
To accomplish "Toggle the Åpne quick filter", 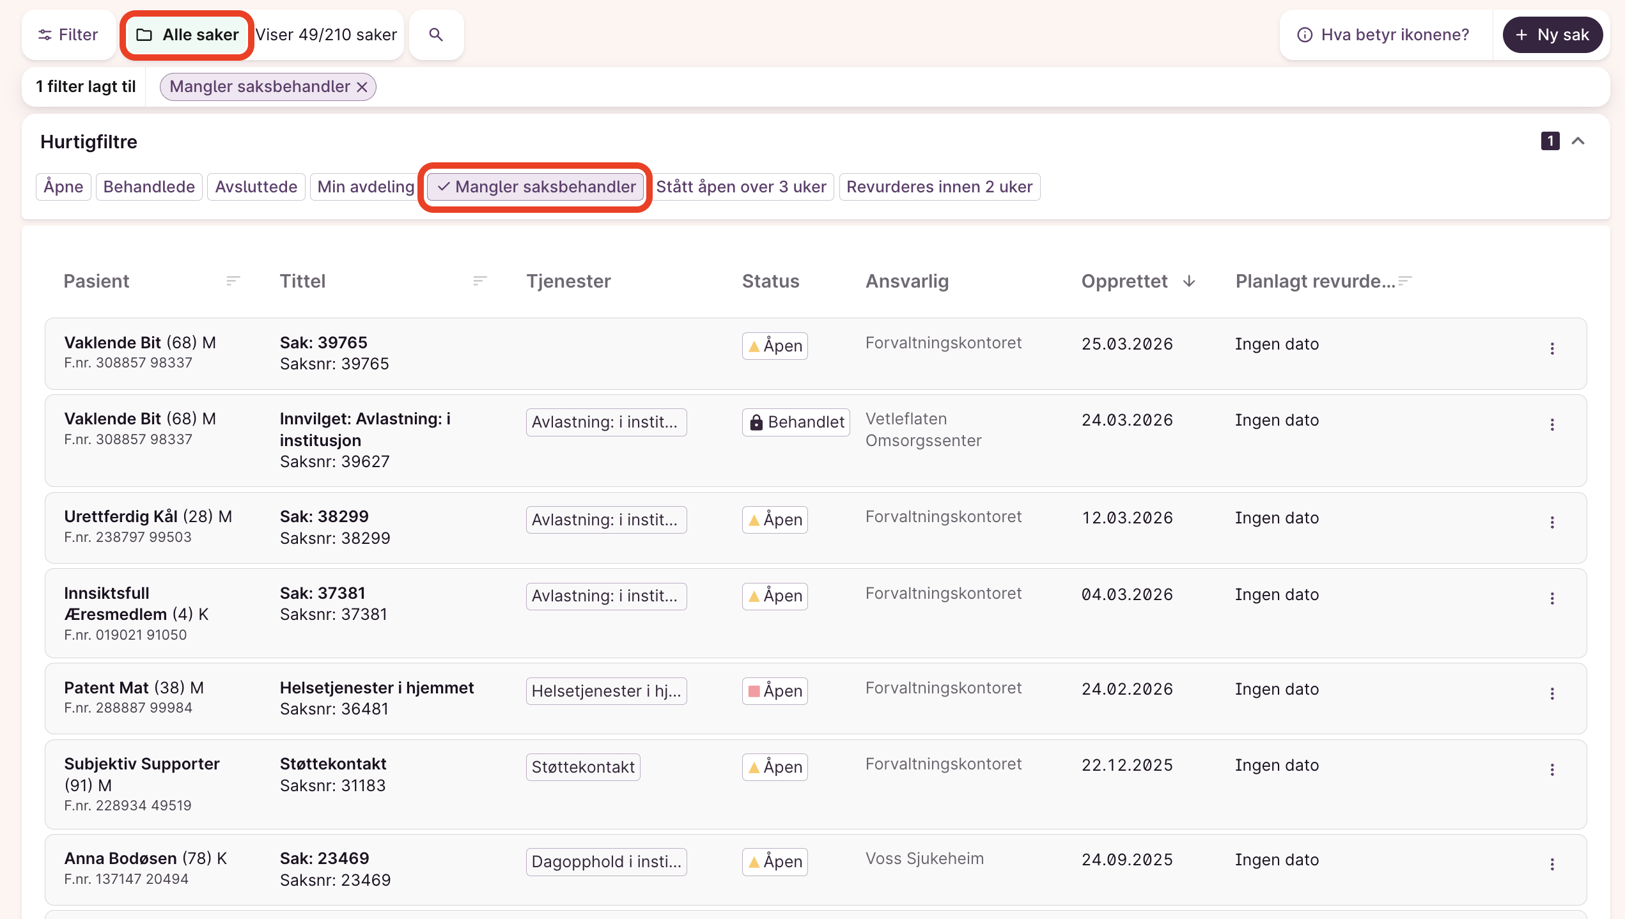I will pos(63,187).
